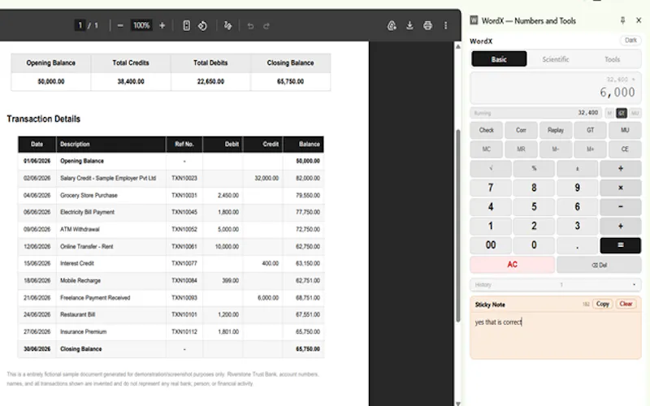
Task: Download the PDF document
Action: 409,26
